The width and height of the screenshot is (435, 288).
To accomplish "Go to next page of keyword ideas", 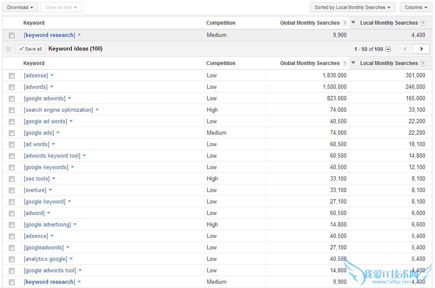I will click(x=421, y=49).
